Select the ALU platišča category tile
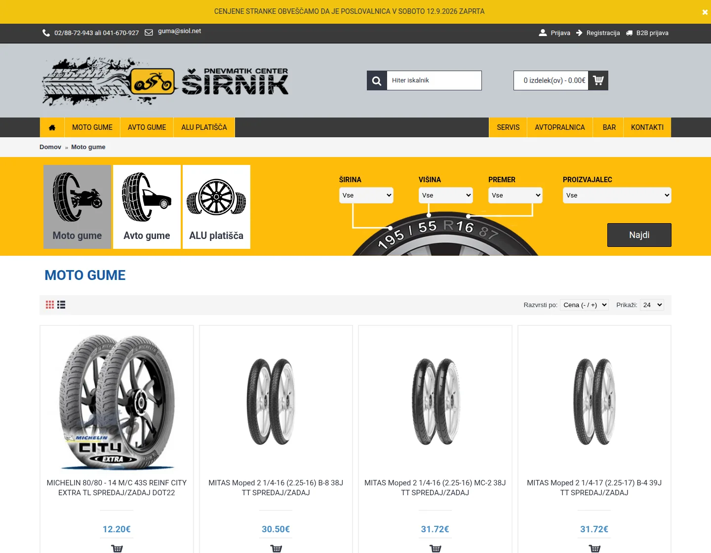 [216, 207]
